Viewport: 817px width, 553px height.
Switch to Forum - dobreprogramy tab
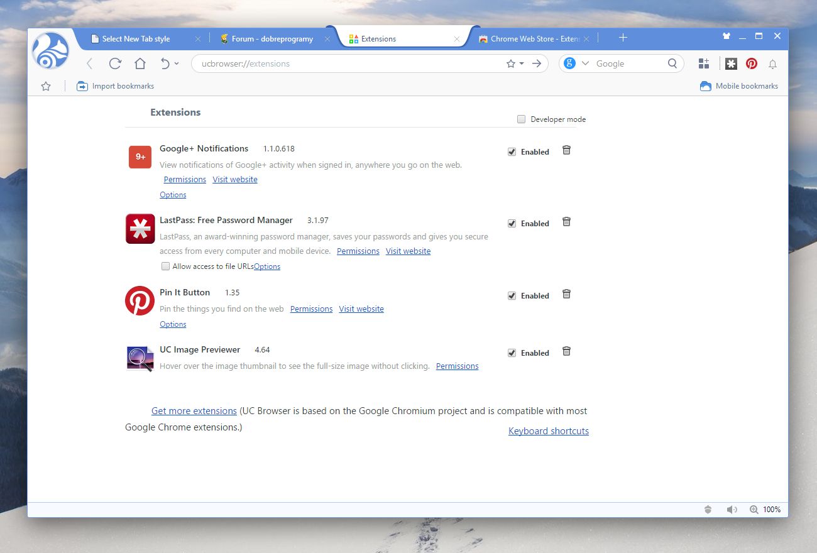(x=272, y=39)
